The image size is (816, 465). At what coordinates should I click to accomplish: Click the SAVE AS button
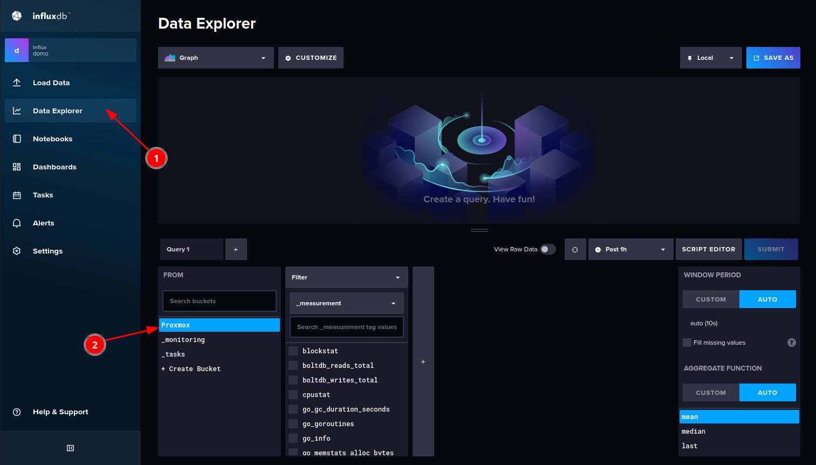(x=773, y=58)
